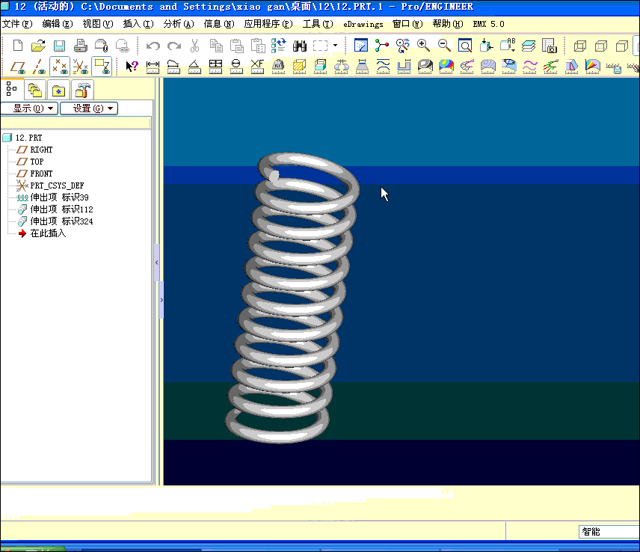Toggle datum points display
Screen dimensions: 640x552
[60, 67]
